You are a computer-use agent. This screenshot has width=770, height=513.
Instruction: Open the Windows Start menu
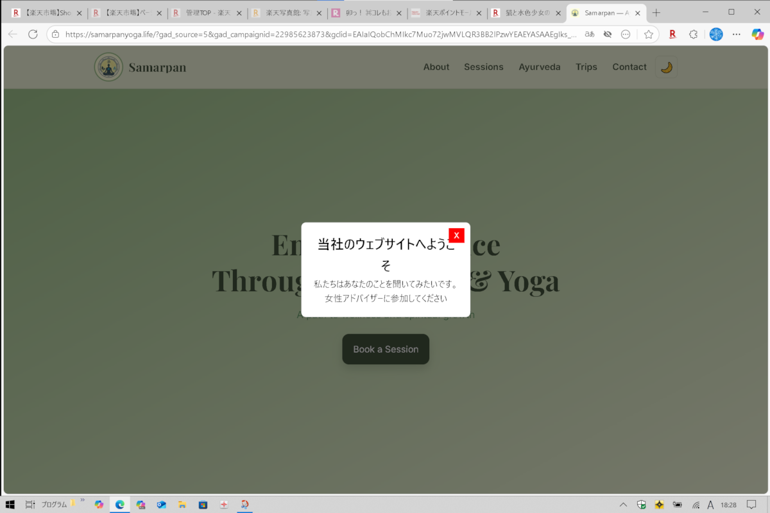pyautogui.click(x=11, y=505)
